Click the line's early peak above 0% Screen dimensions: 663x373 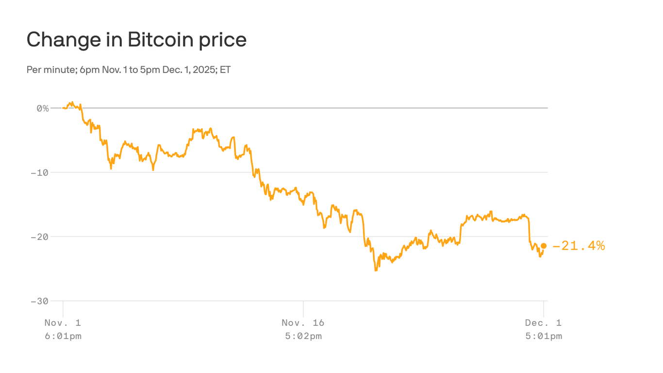(72, 102)
